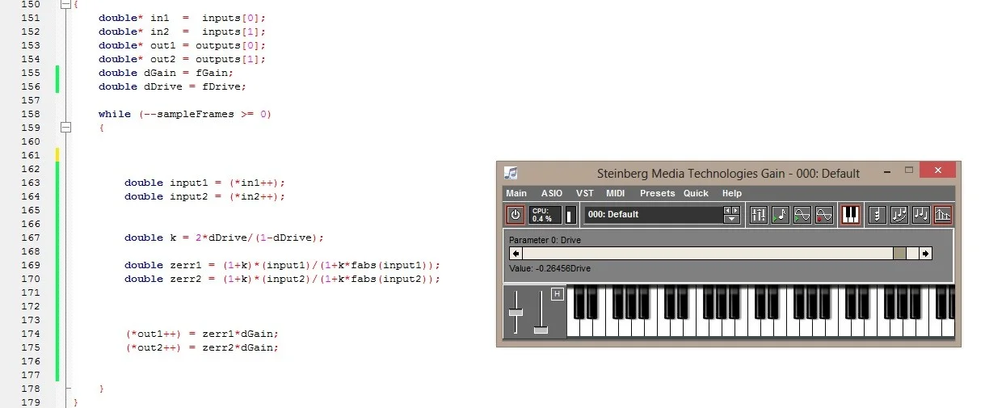Click the line 'double input2 = (*in2++);'
The image size is (1006, 408).
point(205,196)
